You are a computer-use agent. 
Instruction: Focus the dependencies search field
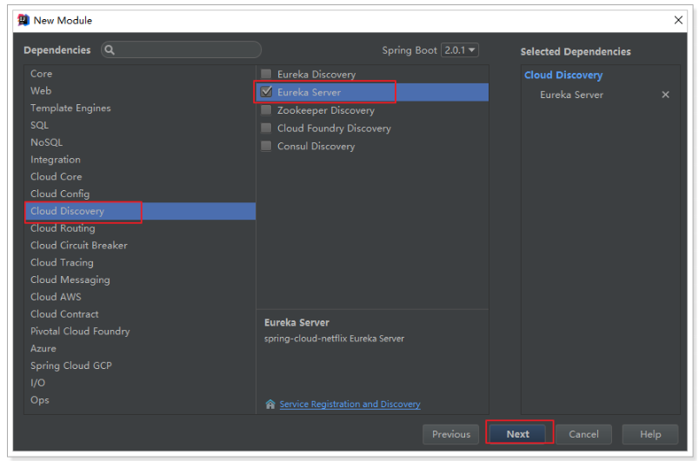pyautogui.click(x=182, y=49)
